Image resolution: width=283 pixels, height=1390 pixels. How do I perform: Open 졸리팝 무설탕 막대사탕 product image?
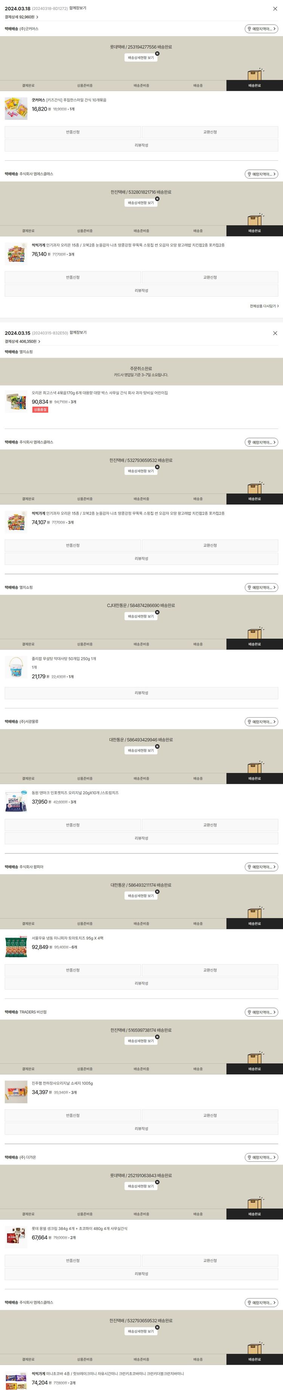(16, 667)
